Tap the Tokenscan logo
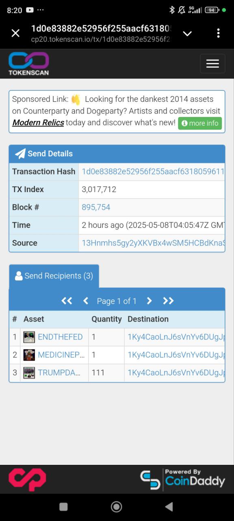The width and height of the screenshot is (234, 521). pyautogui.click(x=28, y=63)
